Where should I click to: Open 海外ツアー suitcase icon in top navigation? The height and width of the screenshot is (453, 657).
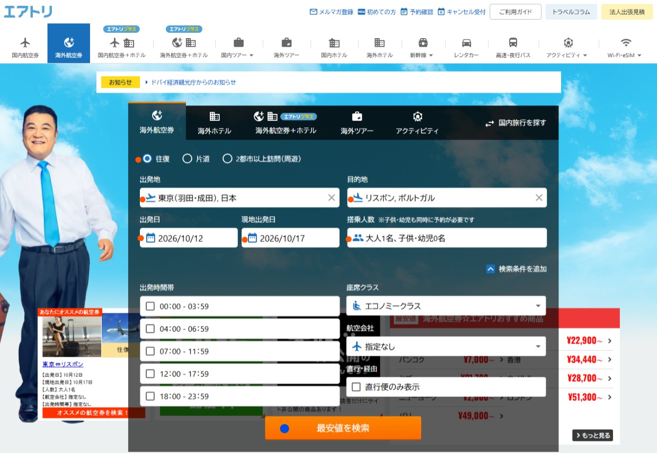[287, 43]
